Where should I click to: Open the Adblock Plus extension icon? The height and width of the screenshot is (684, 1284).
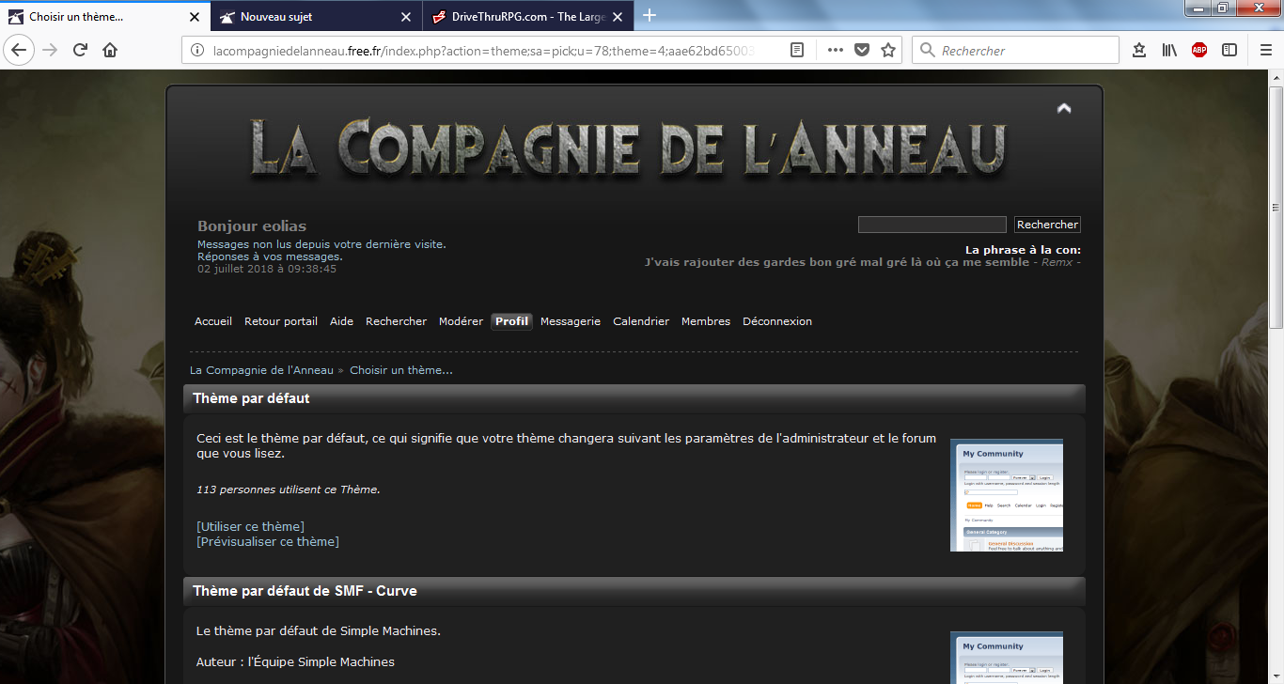[x=1199, y=50]
